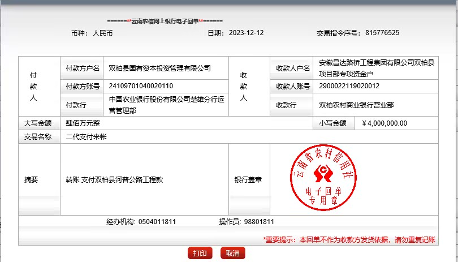The height and width of the screenshot is (262, 458).
Task: Click payee bank 双柏农村商业银行营业部
Action: click(x=356, y=105)
